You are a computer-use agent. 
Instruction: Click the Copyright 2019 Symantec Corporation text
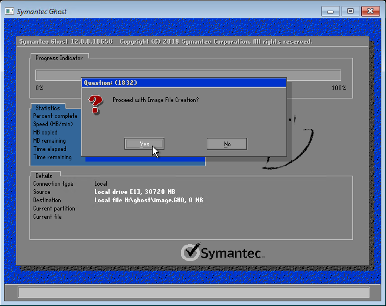tap(216, 42)
